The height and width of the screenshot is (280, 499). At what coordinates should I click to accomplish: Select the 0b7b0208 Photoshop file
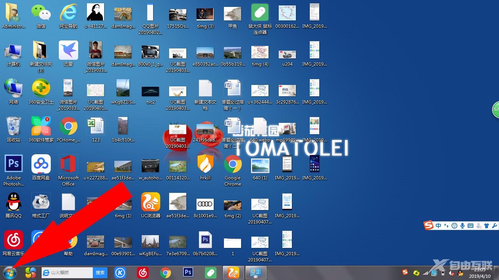[205, 244]
